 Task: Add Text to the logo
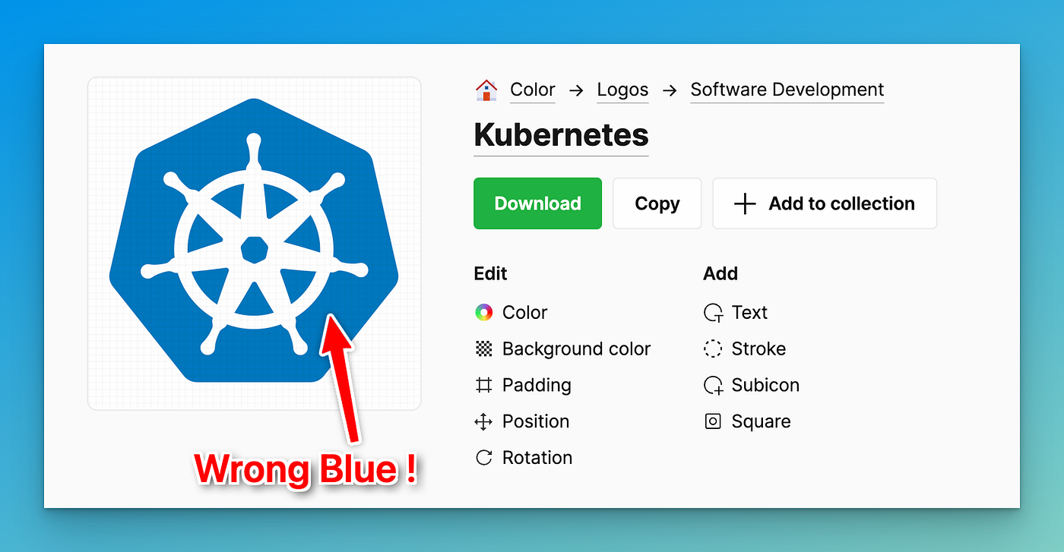[749, 312]
